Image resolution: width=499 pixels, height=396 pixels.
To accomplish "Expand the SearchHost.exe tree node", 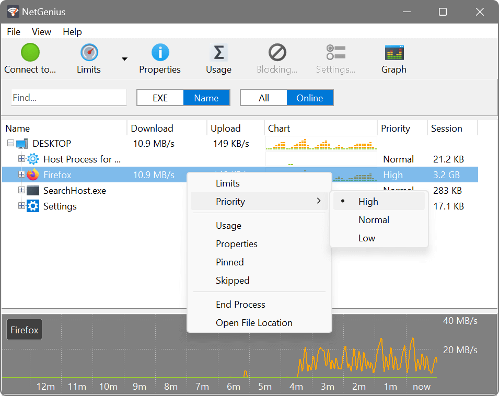I will click(x=21, y=190).
